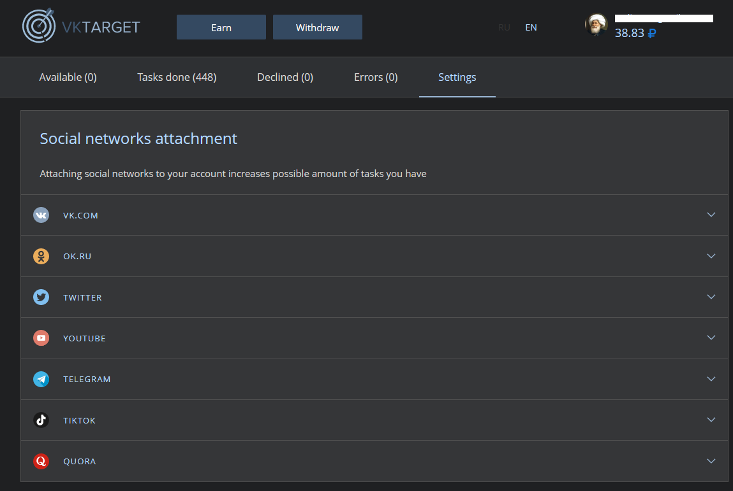Viewport: 733px width, 491px height.
Task: Click the OK.ru orange icon
Action: (x=41, y=256)
